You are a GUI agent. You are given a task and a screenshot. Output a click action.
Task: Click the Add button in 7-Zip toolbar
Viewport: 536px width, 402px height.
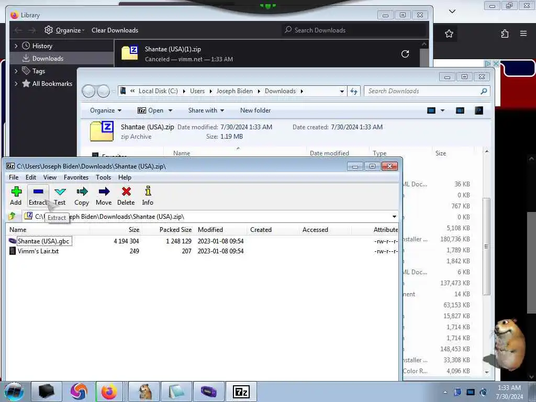click(x=16, y=196)
